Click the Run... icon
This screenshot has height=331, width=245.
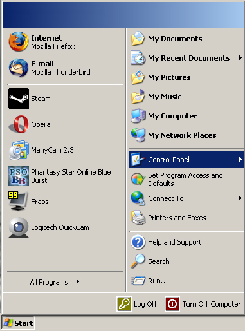coord(138,281)
